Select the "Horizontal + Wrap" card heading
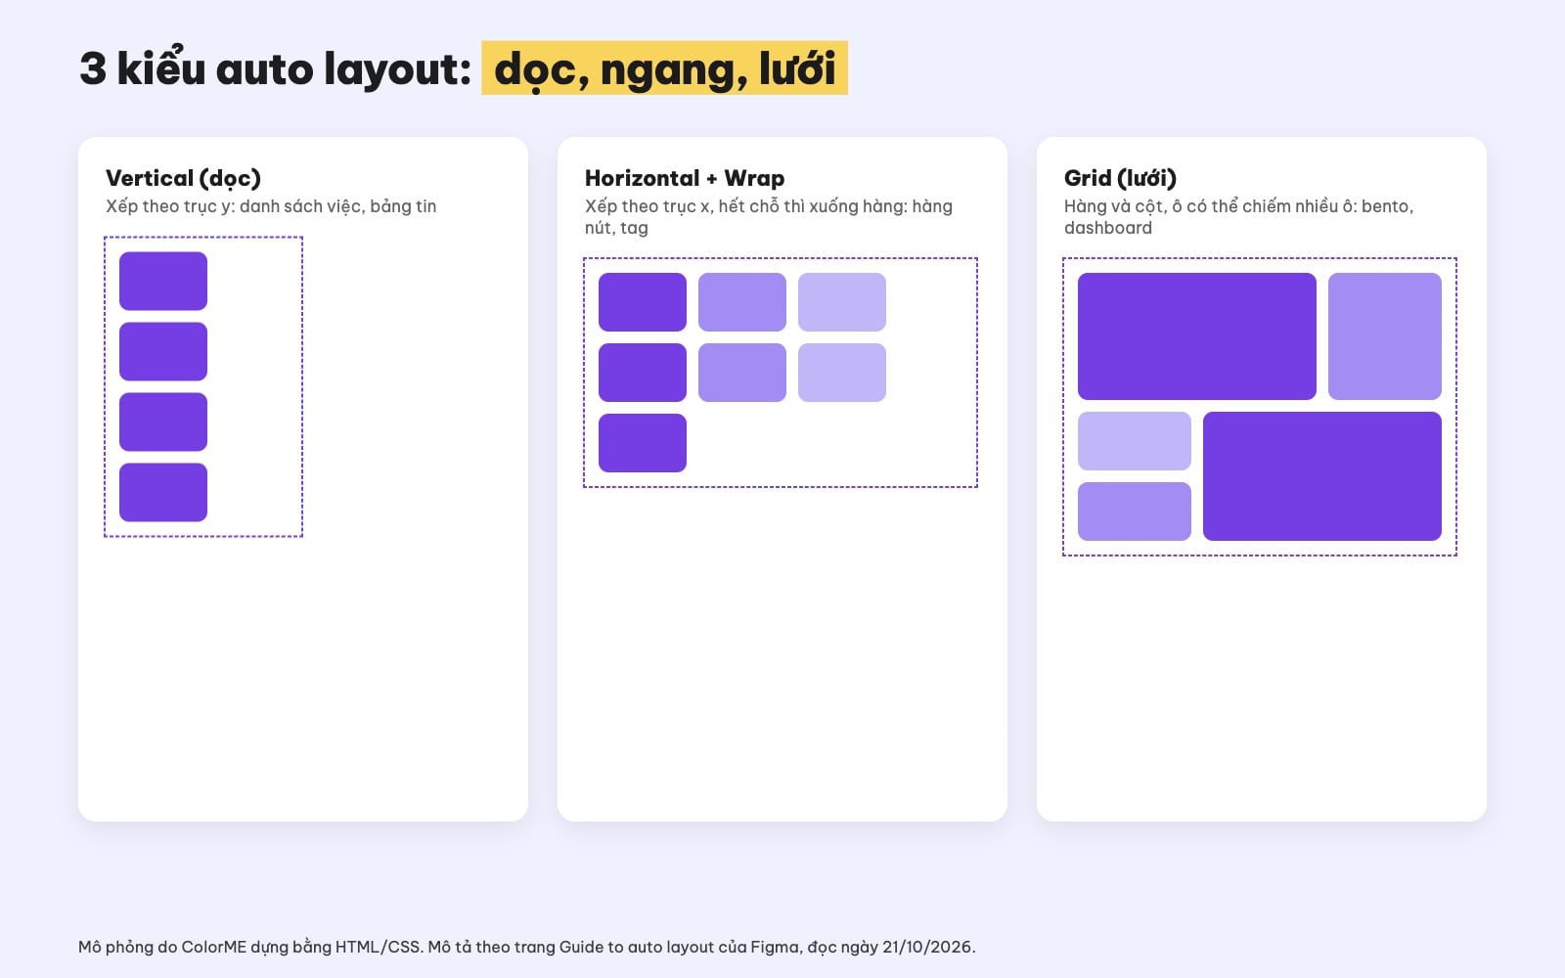 [685, 178]
